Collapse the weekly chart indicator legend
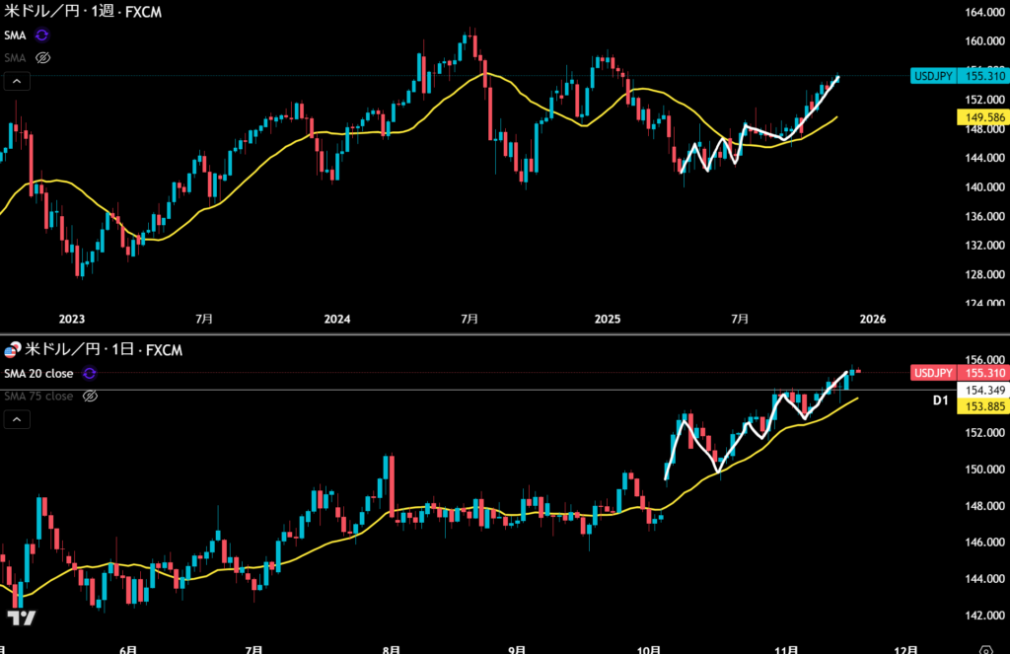Image resolution: width=1010 pixels, height=654 pixels. [16, 82]
